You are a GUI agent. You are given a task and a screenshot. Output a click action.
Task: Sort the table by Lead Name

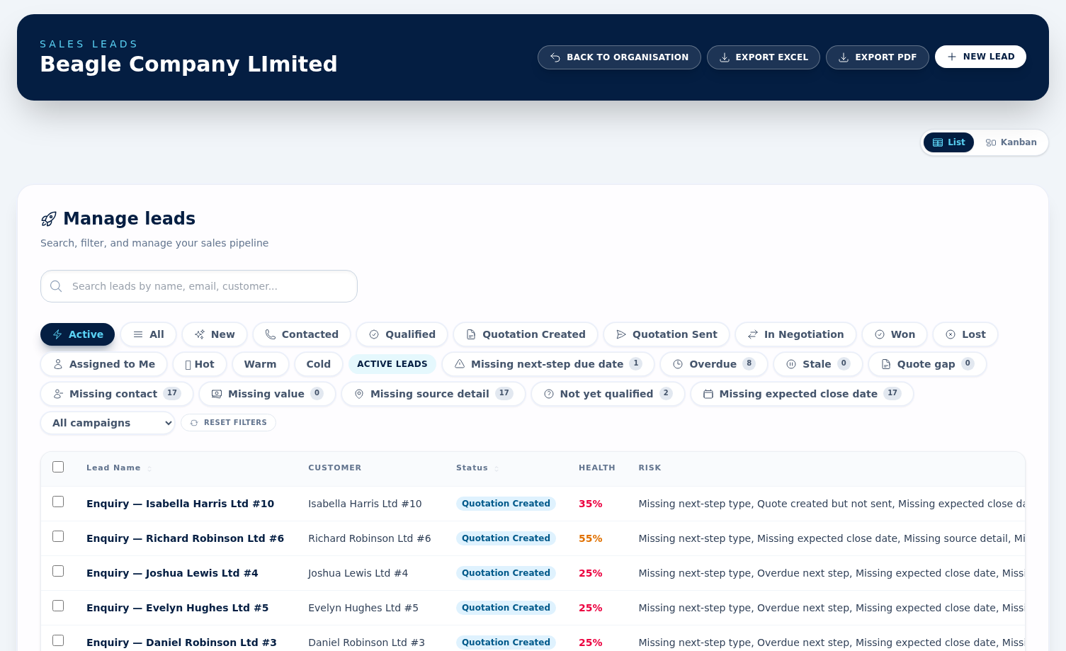point(119,468)
